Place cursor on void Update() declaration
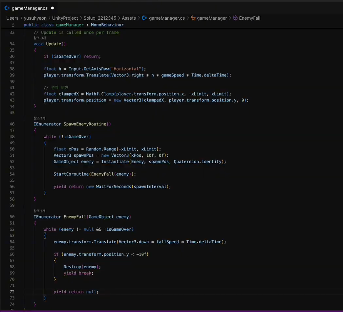Screen dimensions: 343x312 pos(50,44)
